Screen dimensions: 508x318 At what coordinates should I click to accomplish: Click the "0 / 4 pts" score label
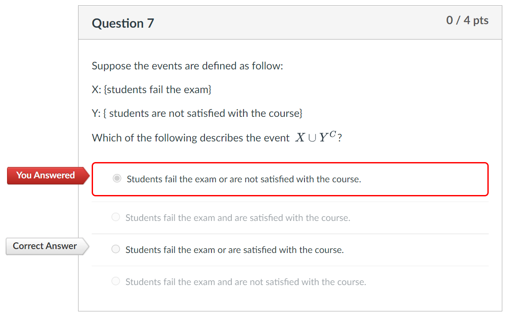click(468, 20)
